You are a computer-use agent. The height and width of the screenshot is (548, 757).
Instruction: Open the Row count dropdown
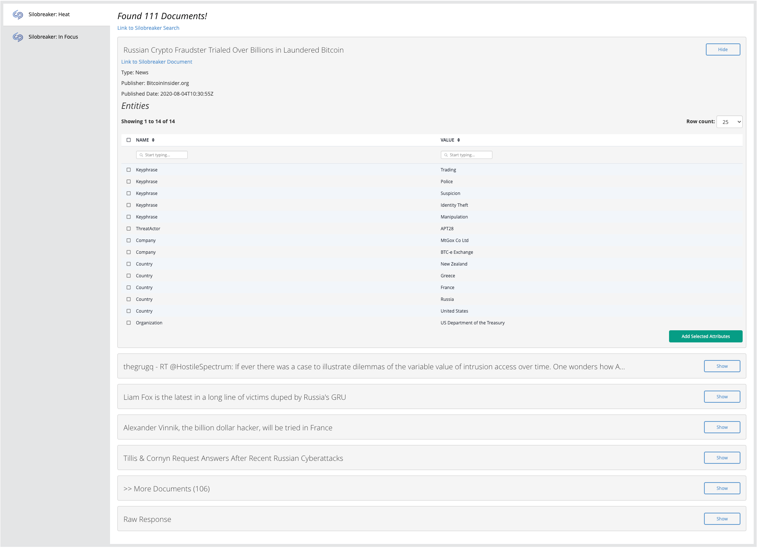tap(729, 122)
